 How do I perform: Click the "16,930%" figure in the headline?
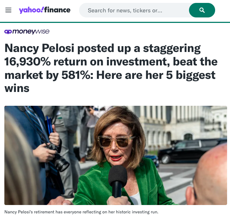(28, 62)
